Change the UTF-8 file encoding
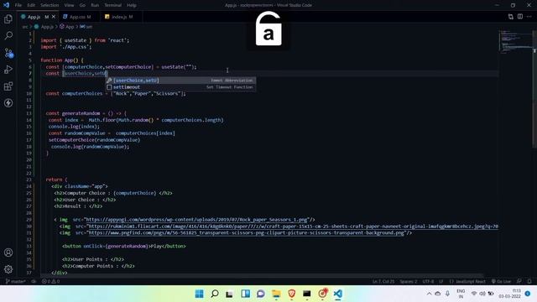Image resolution: width=537 pixels, height=302 pixels. pyautogui.click(x=428, y=282)
